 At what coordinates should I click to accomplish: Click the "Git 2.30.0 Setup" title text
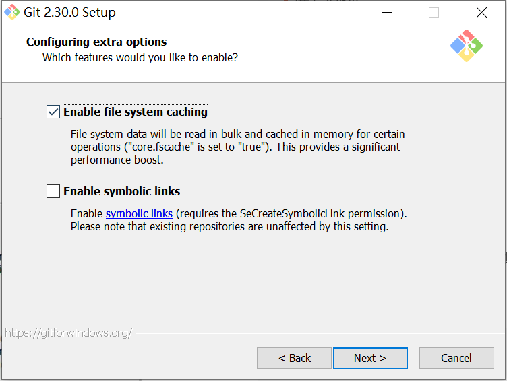click(71, 13)
